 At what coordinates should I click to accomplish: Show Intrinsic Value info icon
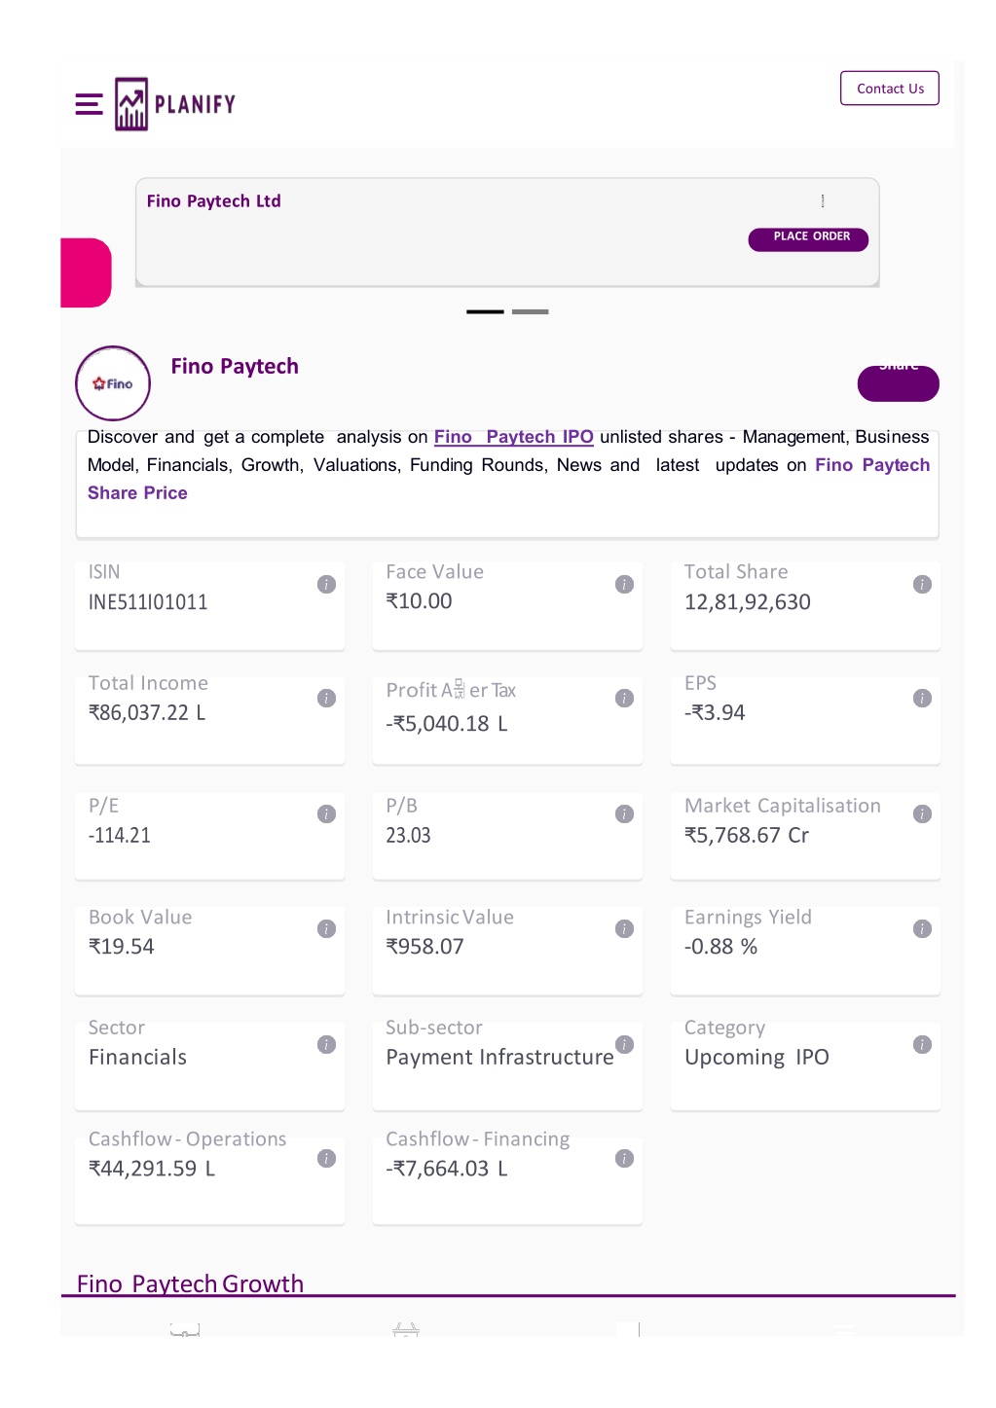click(x=624, y=928)
